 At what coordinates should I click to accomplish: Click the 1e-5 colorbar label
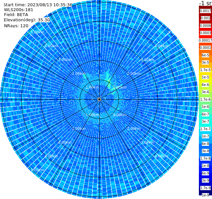[x=205, y=77]
